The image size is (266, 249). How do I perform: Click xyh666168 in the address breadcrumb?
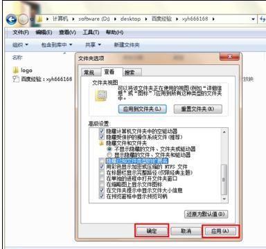coord(195,19)
